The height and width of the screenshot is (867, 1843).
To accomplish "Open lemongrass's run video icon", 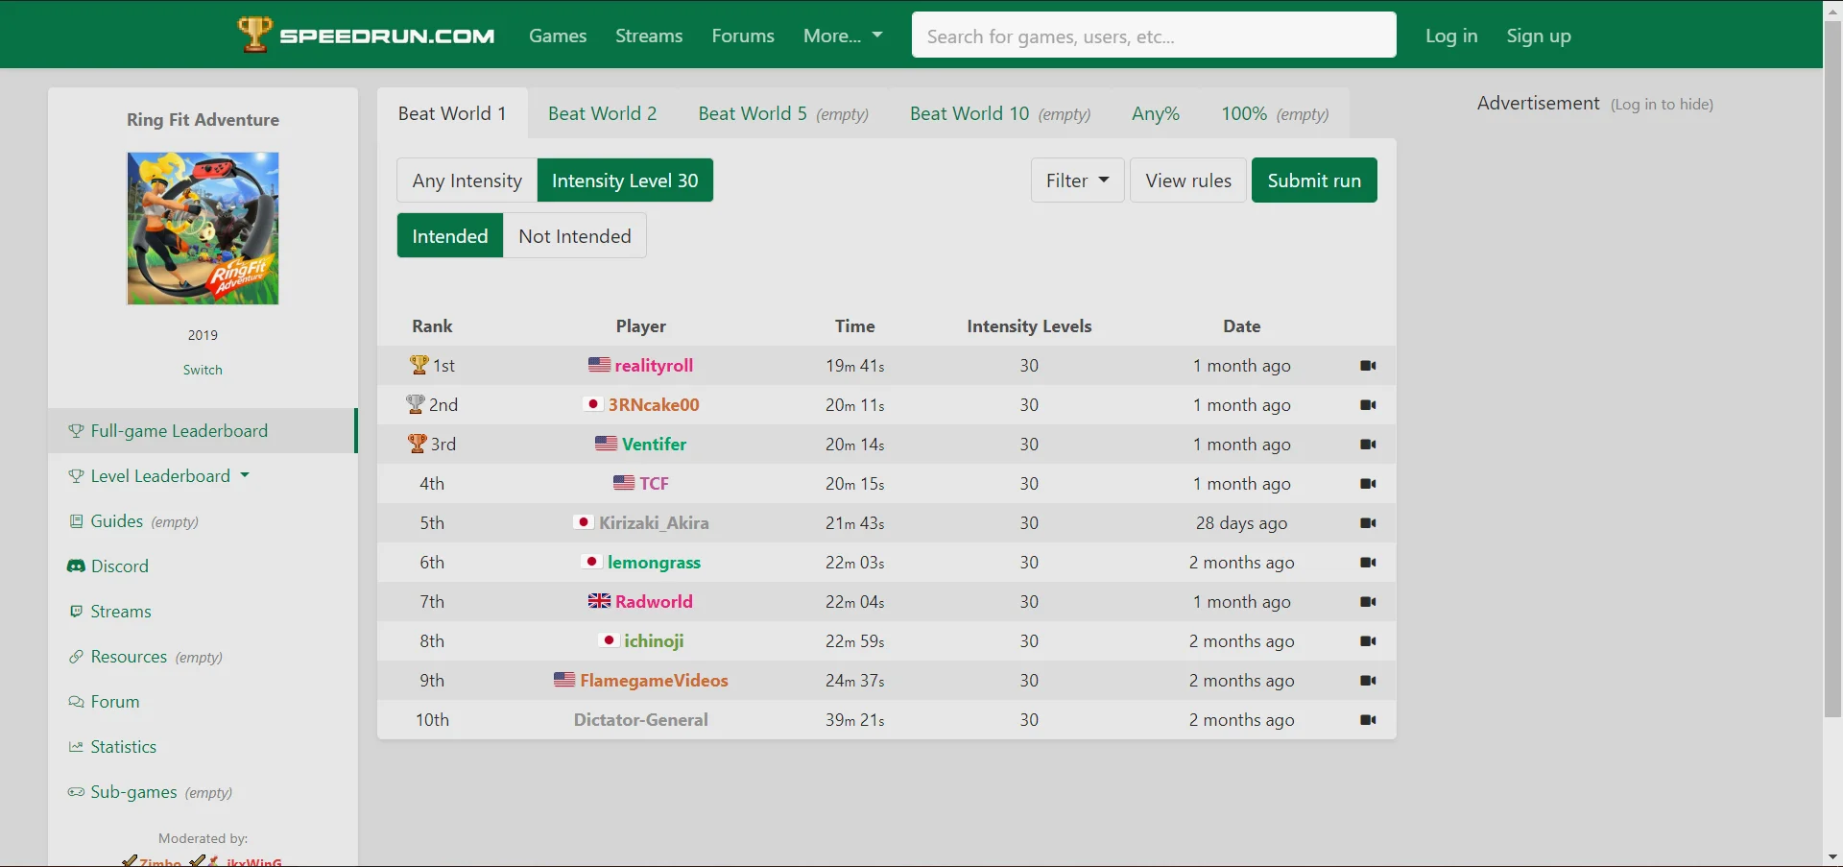I will pos(1368,563).
